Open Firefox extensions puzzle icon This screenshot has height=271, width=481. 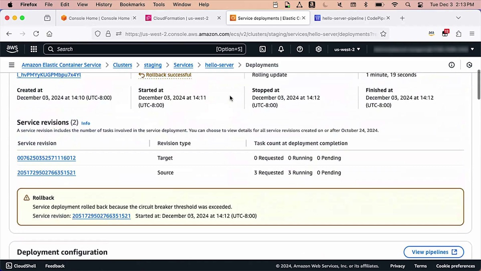tap(459, 34)
